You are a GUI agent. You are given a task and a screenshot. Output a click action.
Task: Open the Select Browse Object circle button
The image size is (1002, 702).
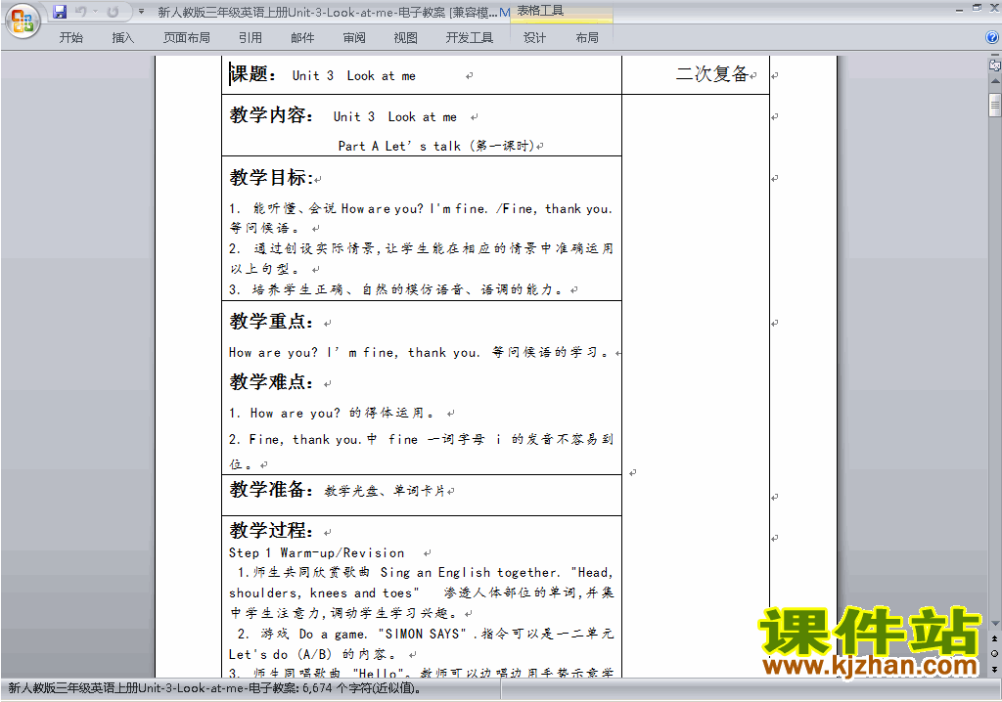click(x=995, y=653)
